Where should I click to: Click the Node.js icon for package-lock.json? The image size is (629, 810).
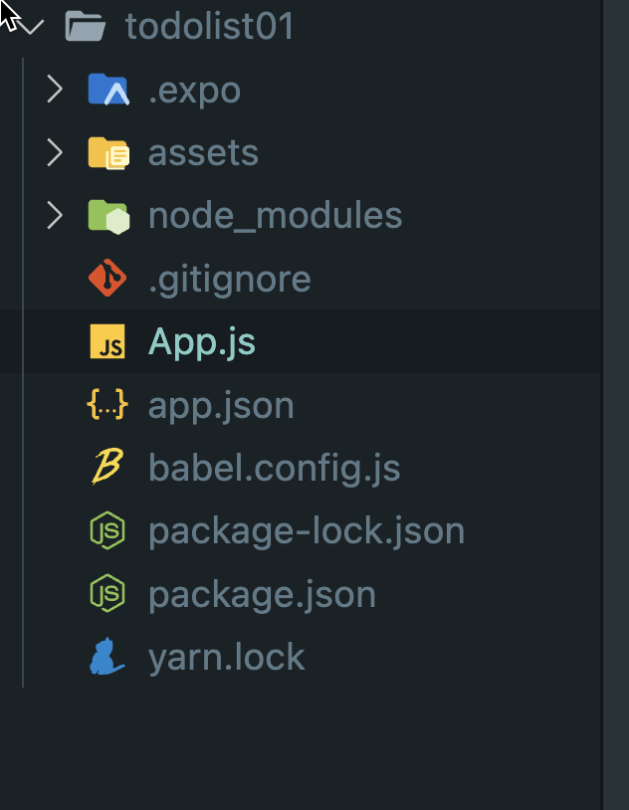coord(107,530)
